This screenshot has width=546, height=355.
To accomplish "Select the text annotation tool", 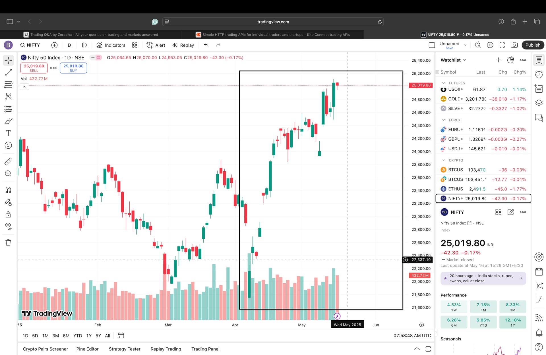I will 9,133.
